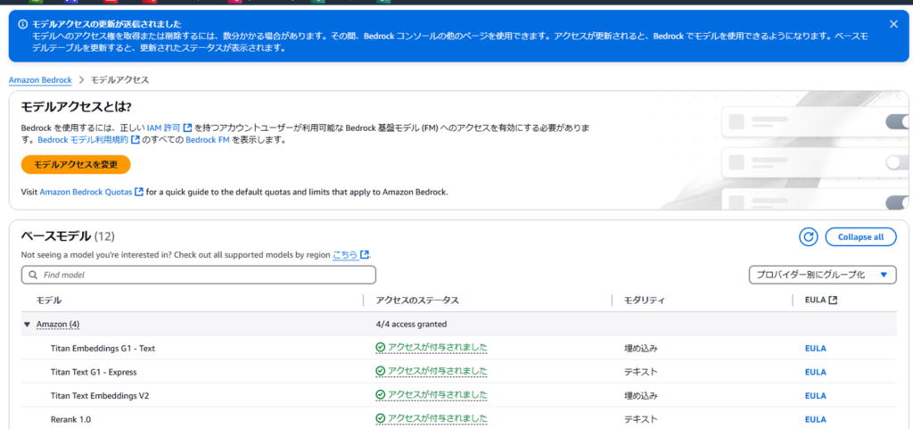
Task: Click the モデル column header
Action: [49, 301]
